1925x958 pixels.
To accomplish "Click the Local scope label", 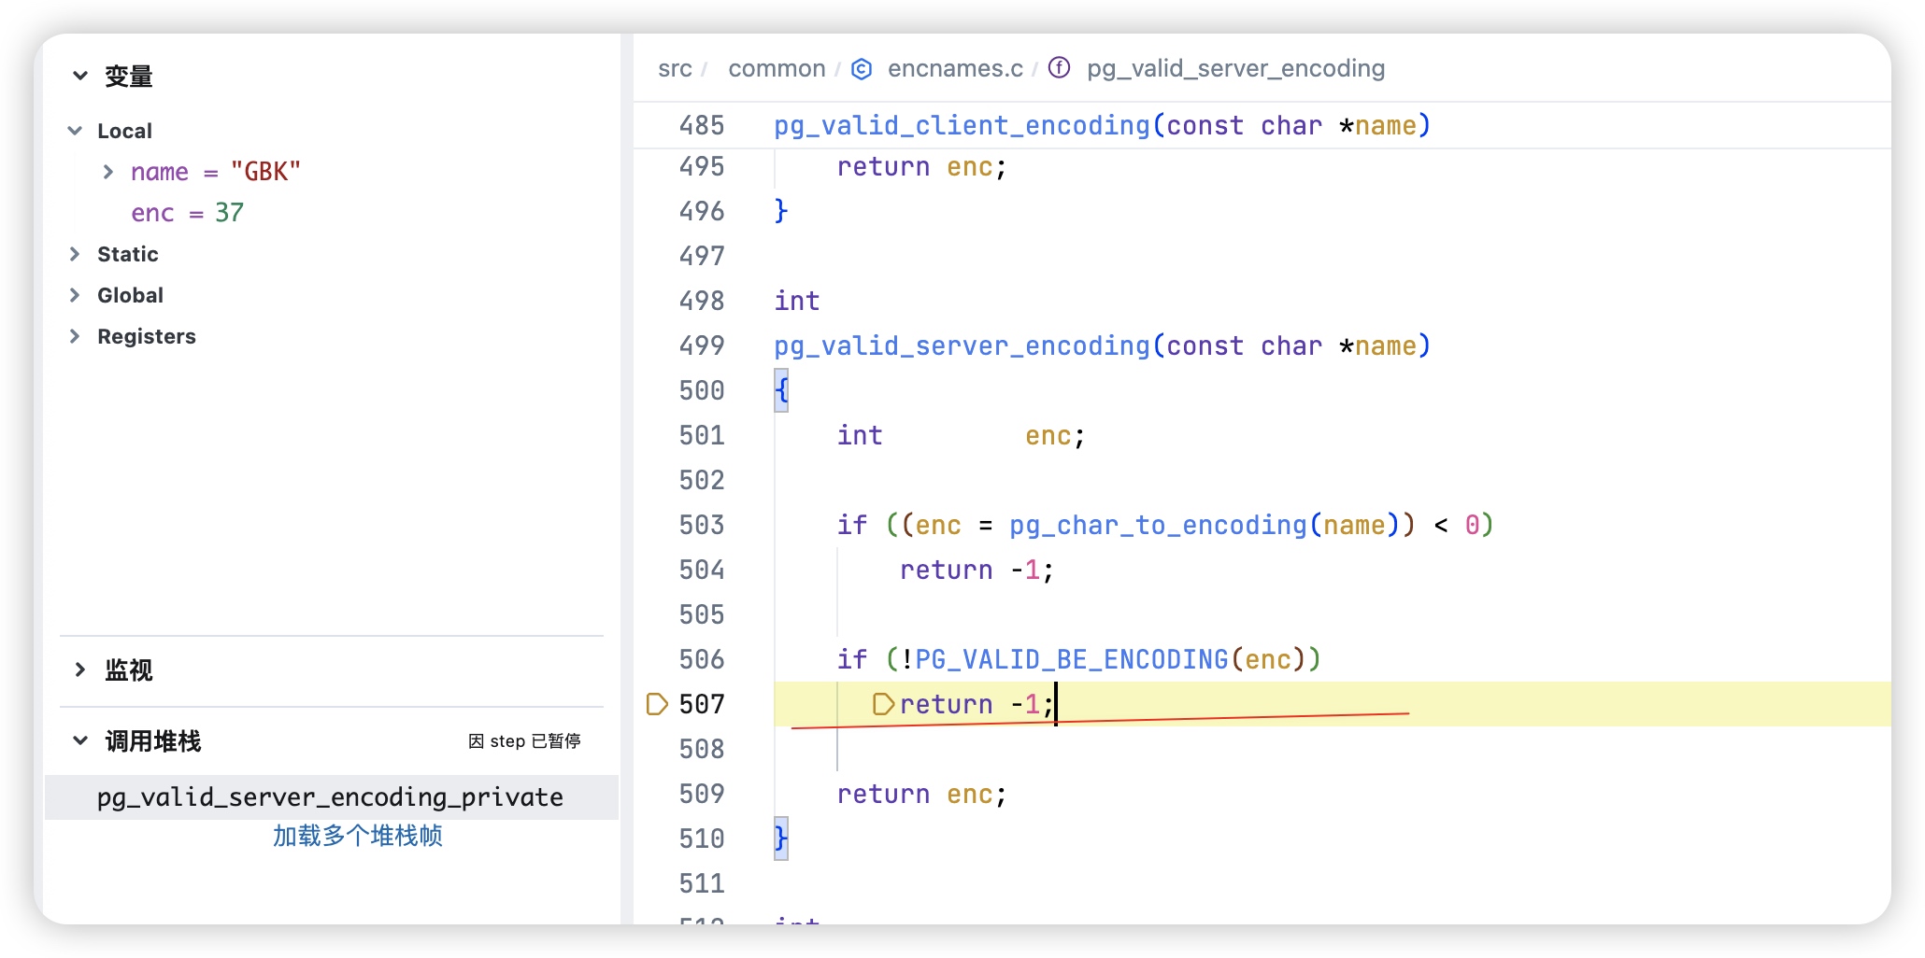I will (124, 131).
